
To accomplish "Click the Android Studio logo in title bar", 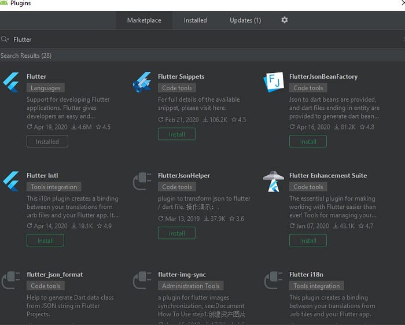I will pos(4,3).
